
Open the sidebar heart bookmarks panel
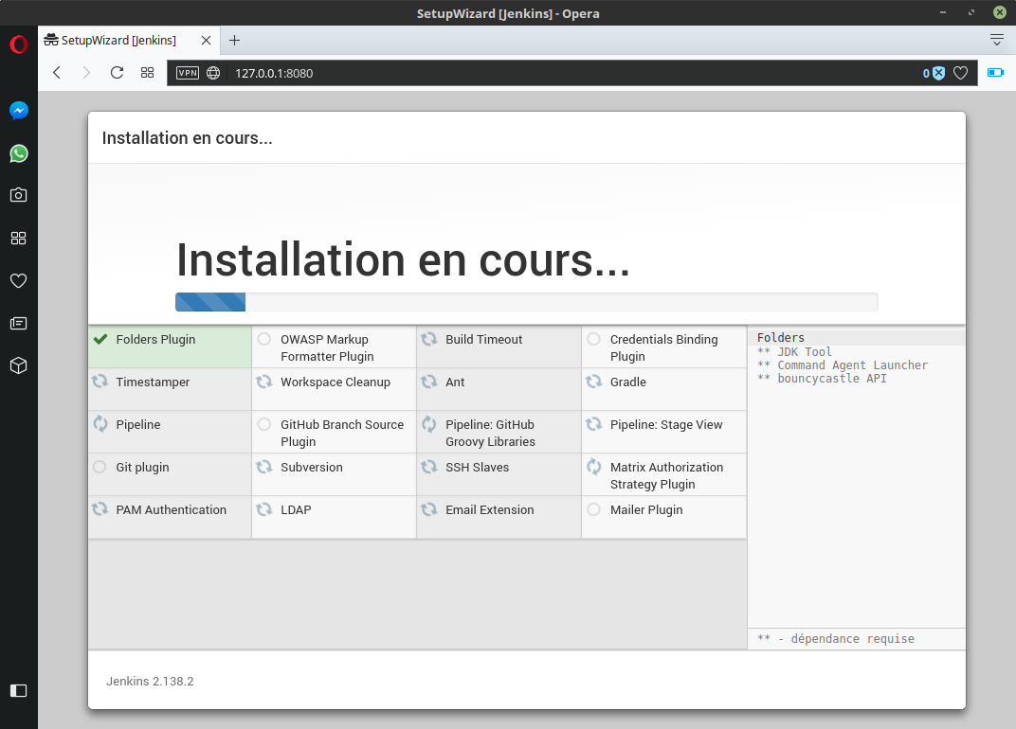pos(18,280)
